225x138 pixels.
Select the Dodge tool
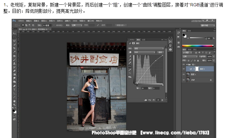point(14,82)
